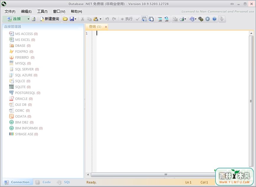The image size is (256, 187).
Task: Select the 查询 (1) tab
Action: coord(95,27)
